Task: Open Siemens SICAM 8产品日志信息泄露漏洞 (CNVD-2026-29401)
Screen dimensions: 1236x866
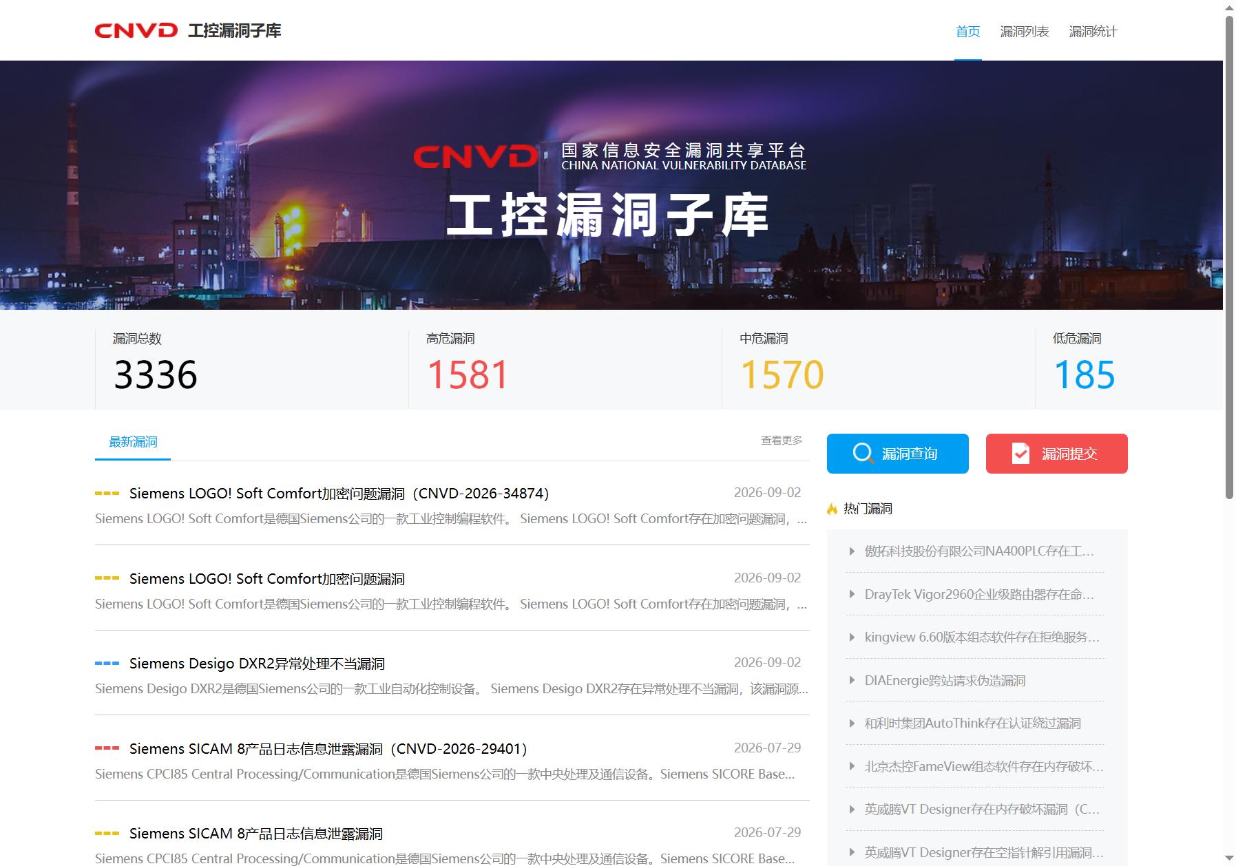Action: point(328,749)
